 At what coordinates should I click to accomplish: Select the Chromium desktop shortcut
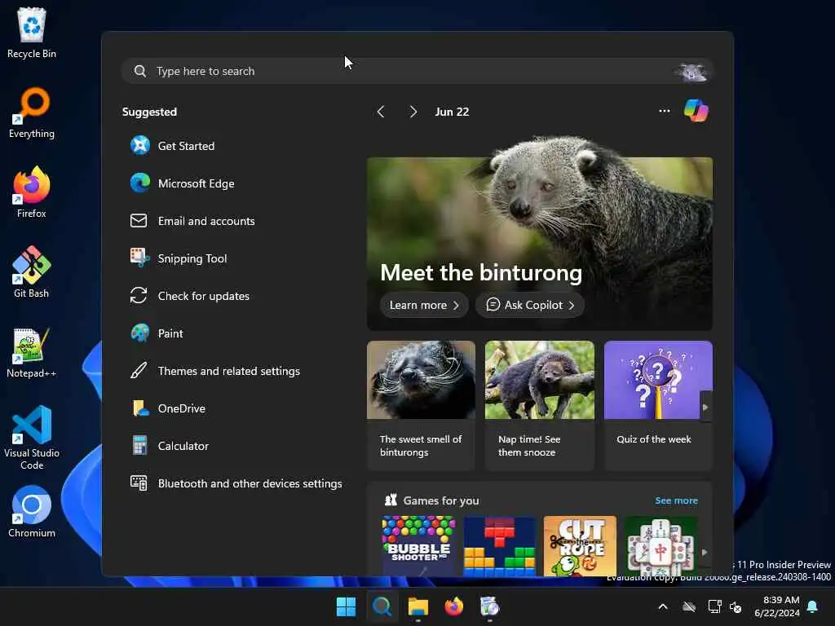32,512
